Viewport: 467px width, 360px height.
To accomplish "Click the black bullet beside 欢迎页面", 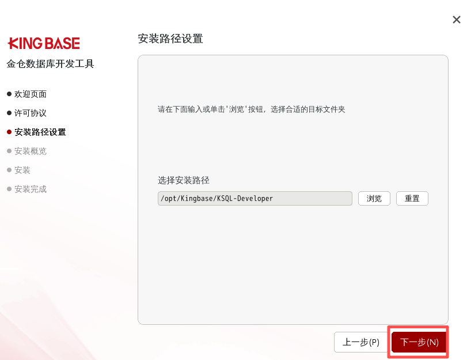I will click(9, 94).
